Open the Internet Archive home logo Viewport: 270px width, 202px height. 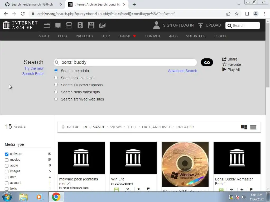pos(20,25)
